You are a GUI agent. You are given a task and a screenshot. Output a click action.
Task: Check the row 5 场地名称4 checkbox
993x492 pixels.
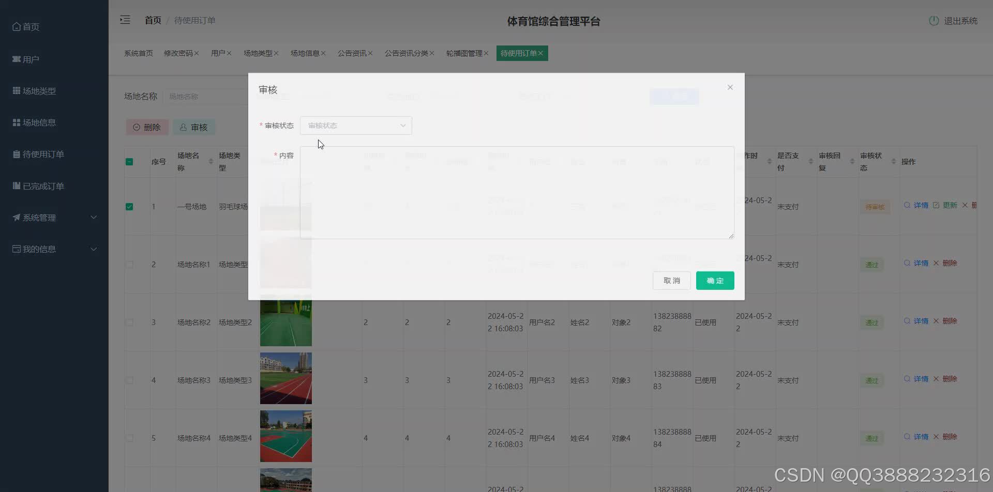pyautogui.click(x=129, y=438)
